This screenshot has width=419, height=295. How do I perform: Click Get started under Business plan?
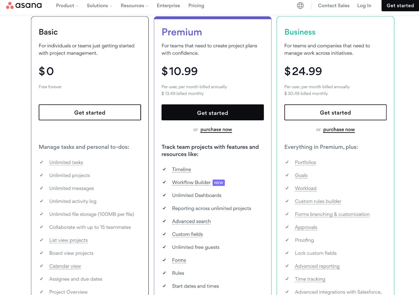tap(335, 113)
